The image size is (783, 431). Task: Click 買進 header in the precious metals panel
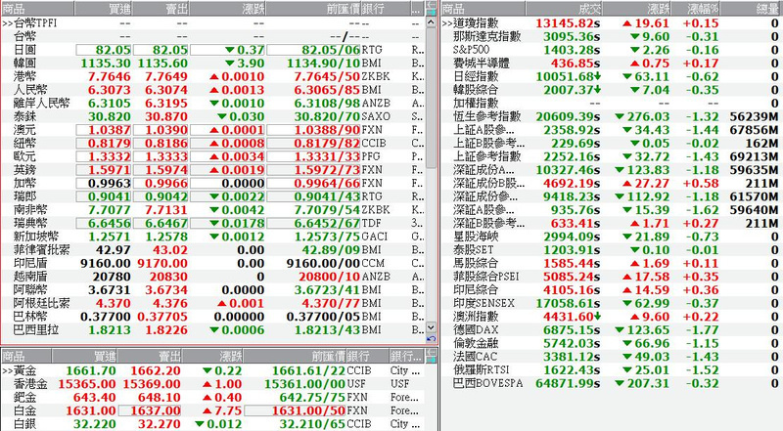click(x=85, y=356)
